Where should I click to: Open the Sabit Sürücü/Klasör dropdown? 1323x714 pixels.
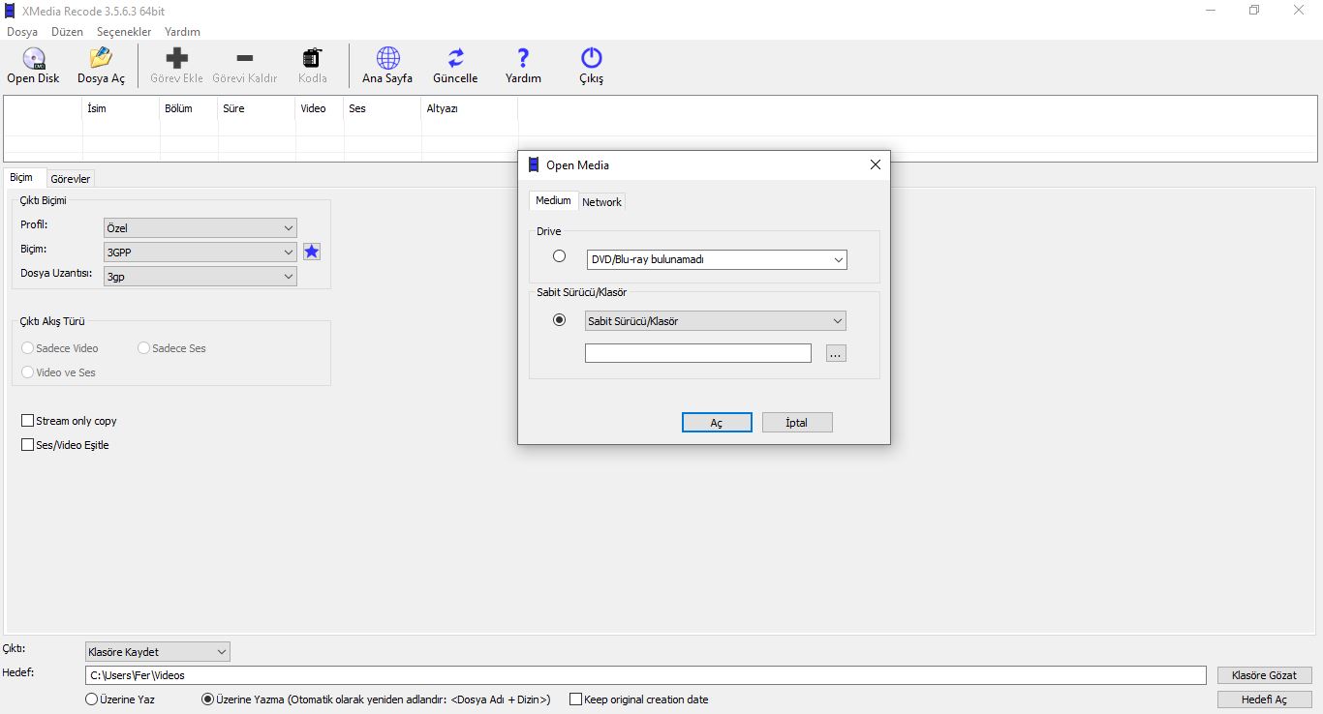pyautogui.click(x=716, y=321)
